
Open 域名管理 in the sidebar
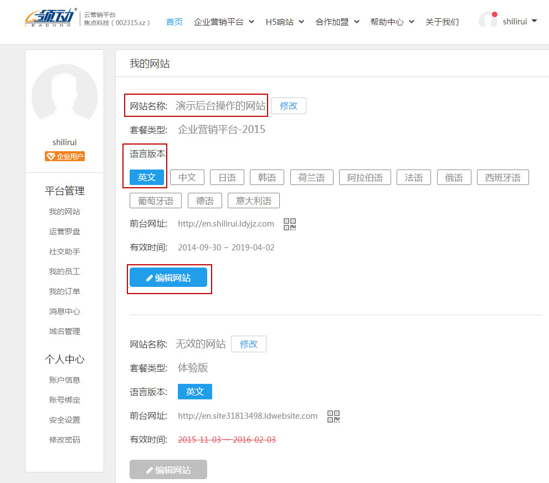pos(66,331)
